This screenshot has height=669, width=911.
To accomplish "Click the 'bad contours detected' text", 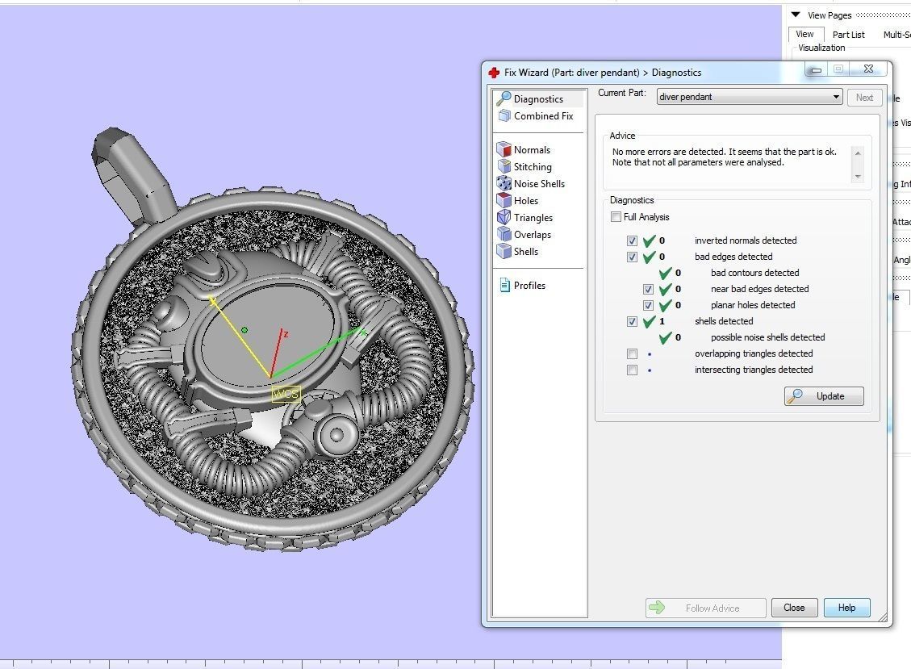I will click(x=754, y=273).
